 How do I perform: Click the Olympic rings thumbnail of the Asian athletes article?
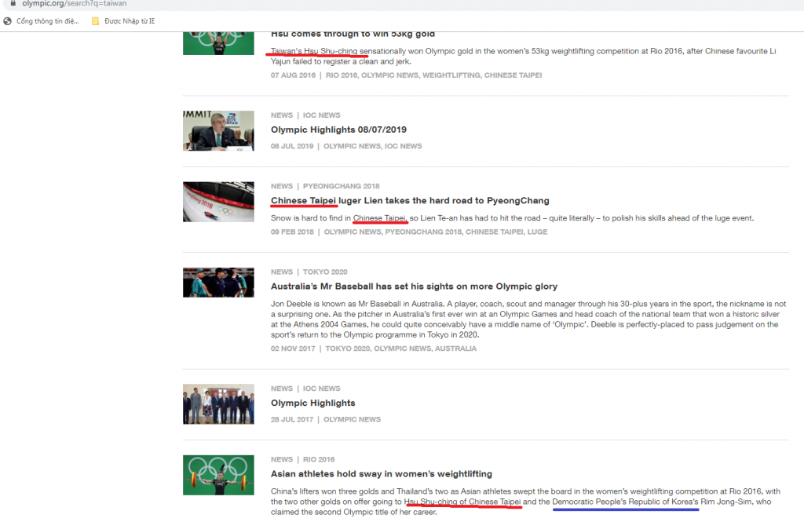[x=218, y=475]
